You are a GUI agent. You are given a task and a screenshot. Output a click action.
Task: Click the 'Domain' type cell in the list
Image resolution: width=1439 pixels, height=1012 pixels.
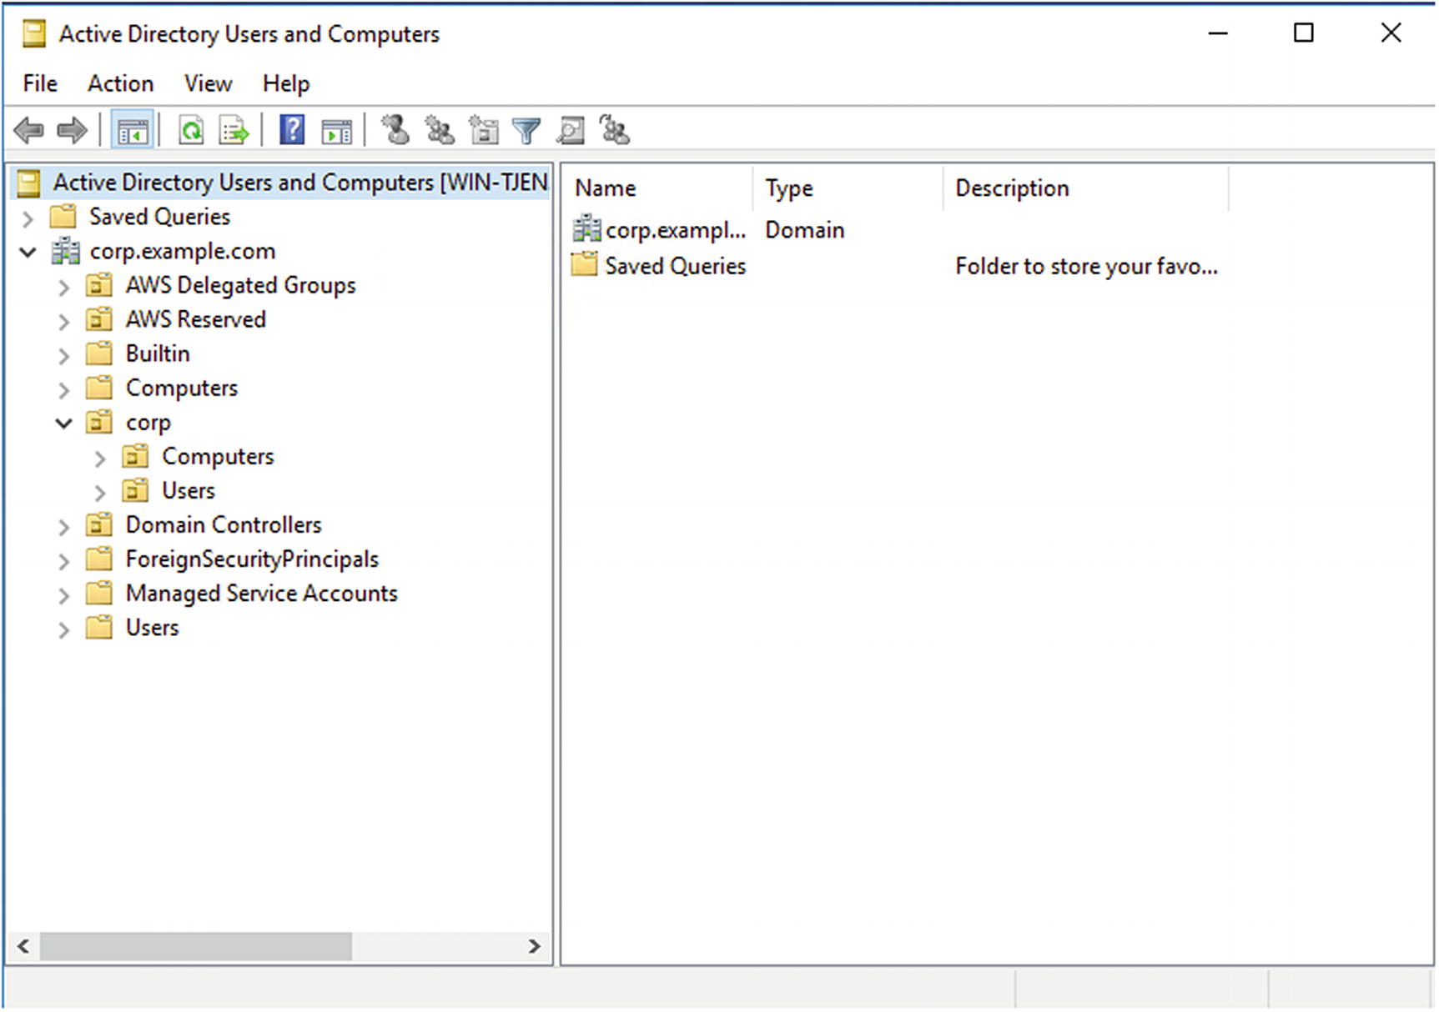[805, 230]
